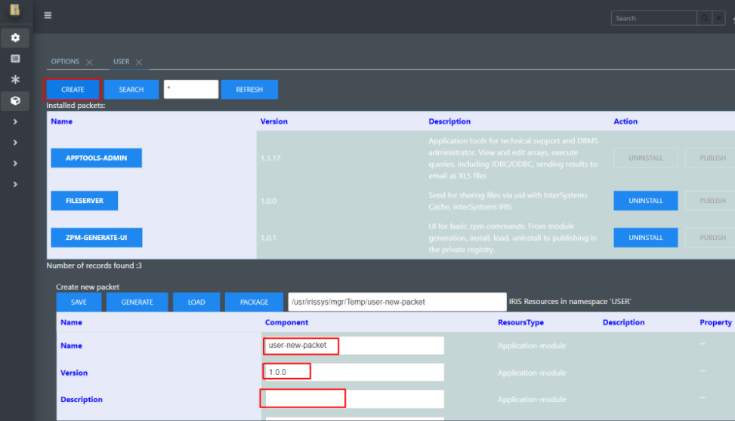Screen dimensions: 735x421
Task: Click version 1.0.1 cell
Action: tap(268, 238)
